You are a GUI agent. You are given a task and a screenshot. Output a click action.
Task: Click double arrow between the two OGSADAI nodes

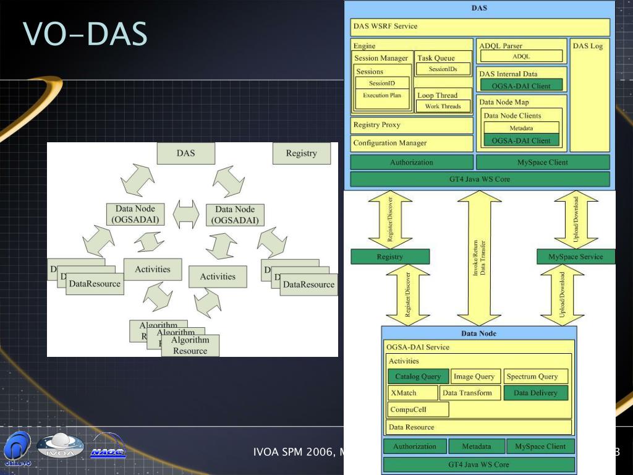pyautogui.click(x=185, y=214)
